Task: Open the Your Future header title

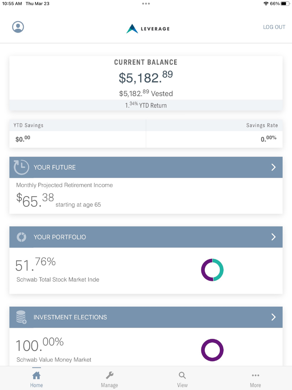Action: pos(55,167)
